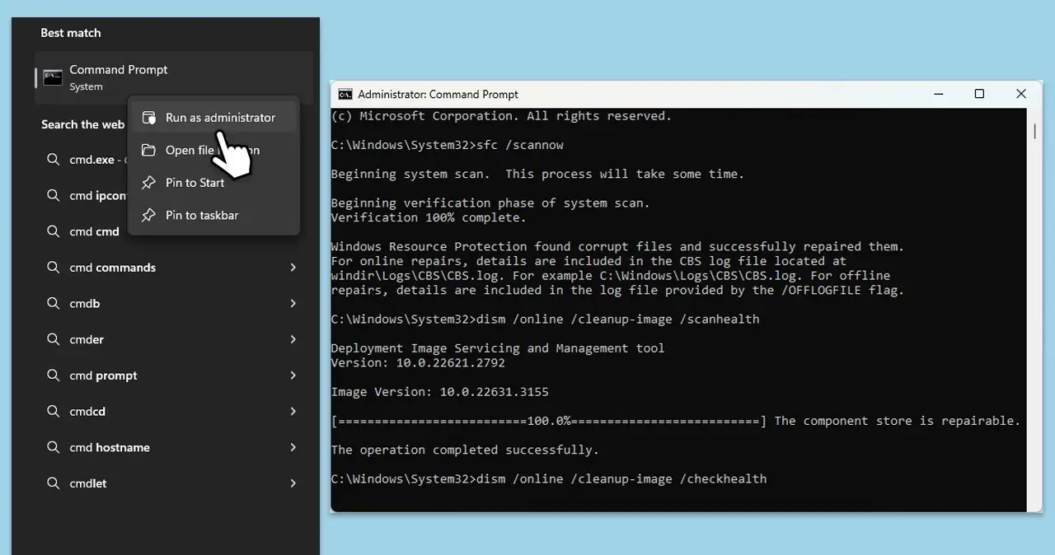Image resolution: width=1055 pixels, height=555 pixels.
Task: Click the Best match heading
Action: 71,33
